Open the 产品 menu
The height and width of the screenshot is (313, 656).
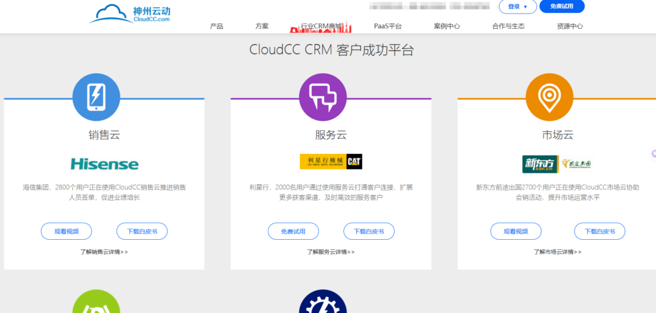[217, 26]
